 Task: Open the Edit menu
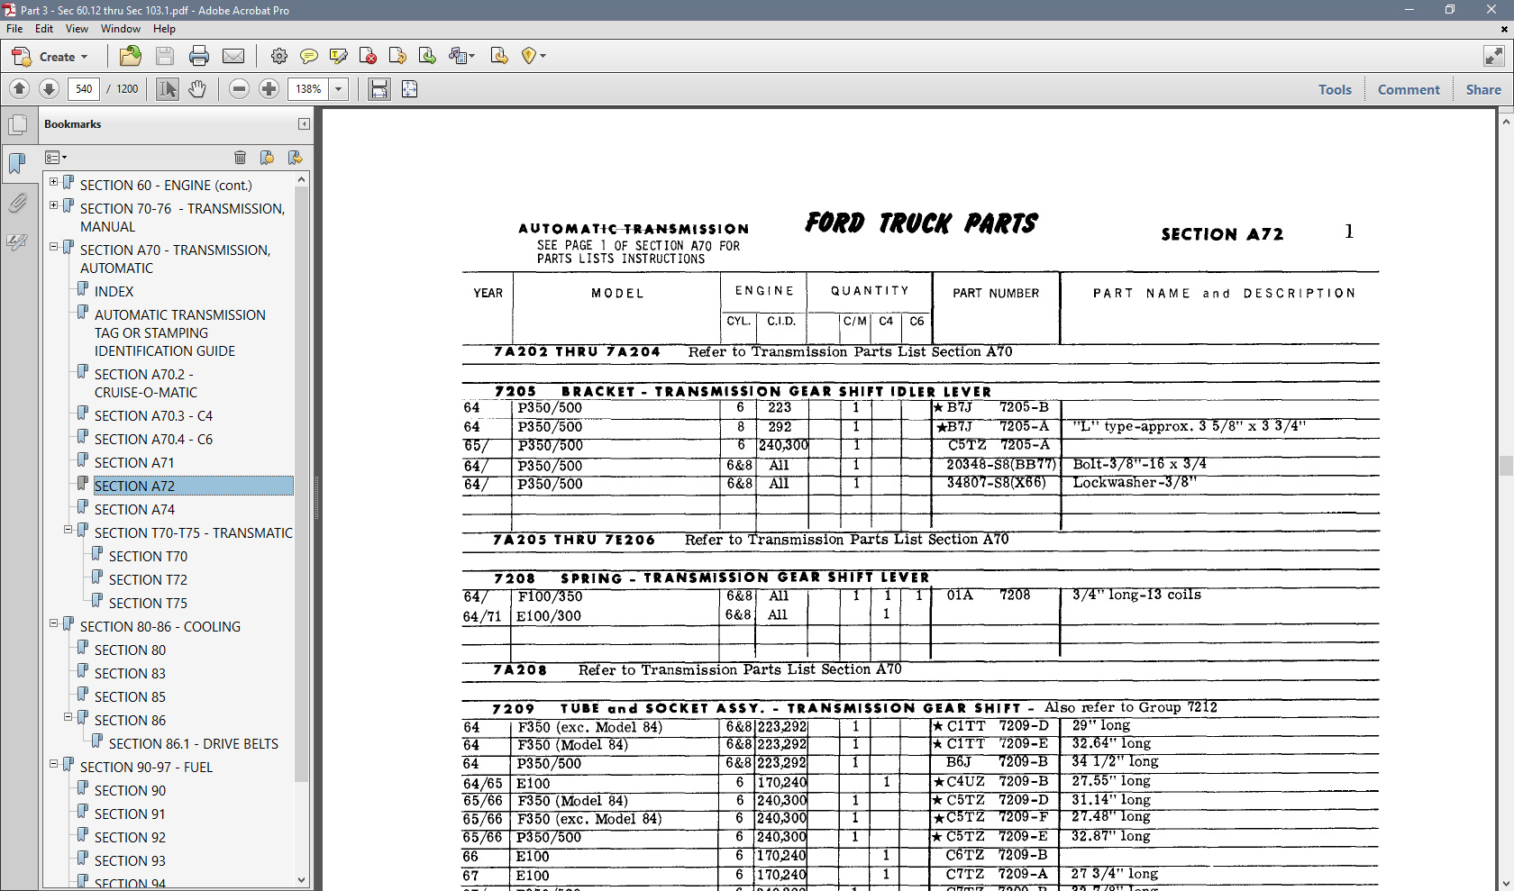coord(44,29)
